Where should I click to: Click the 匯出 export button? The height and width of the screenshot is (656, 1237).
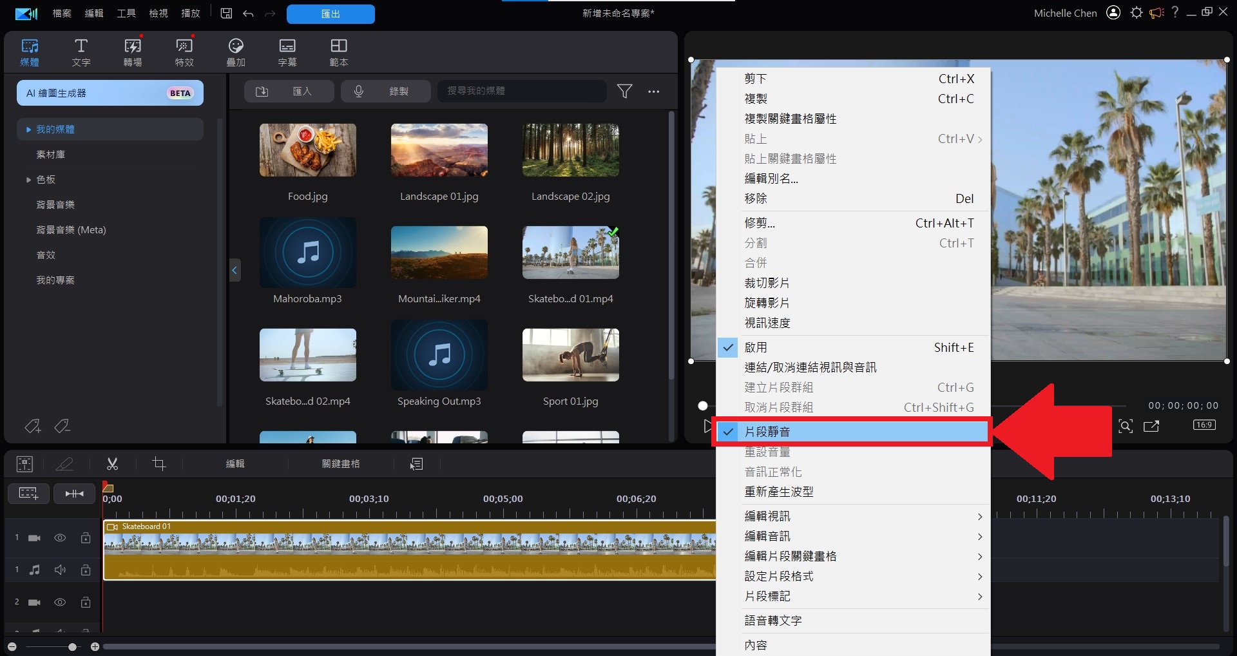(331, 14)
